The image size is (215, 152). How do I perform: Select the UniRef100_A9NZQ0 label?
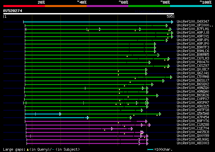point(193,88)
